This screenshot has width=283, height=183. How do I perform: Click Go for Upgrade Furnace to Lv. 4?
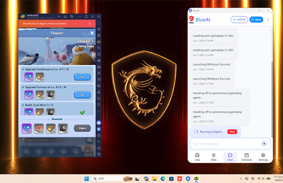(82, 95)
